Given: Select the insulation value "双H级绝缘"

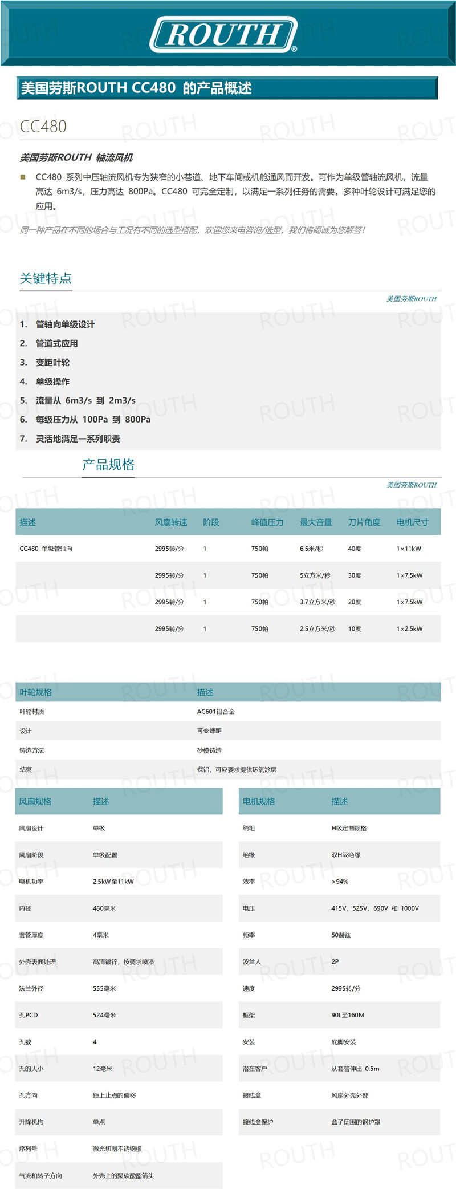Looking at the screenshot, I should [346, 855].
